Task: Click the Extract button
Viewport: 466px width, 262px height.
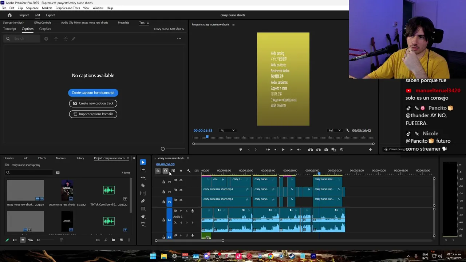Action: coord(318,150)
